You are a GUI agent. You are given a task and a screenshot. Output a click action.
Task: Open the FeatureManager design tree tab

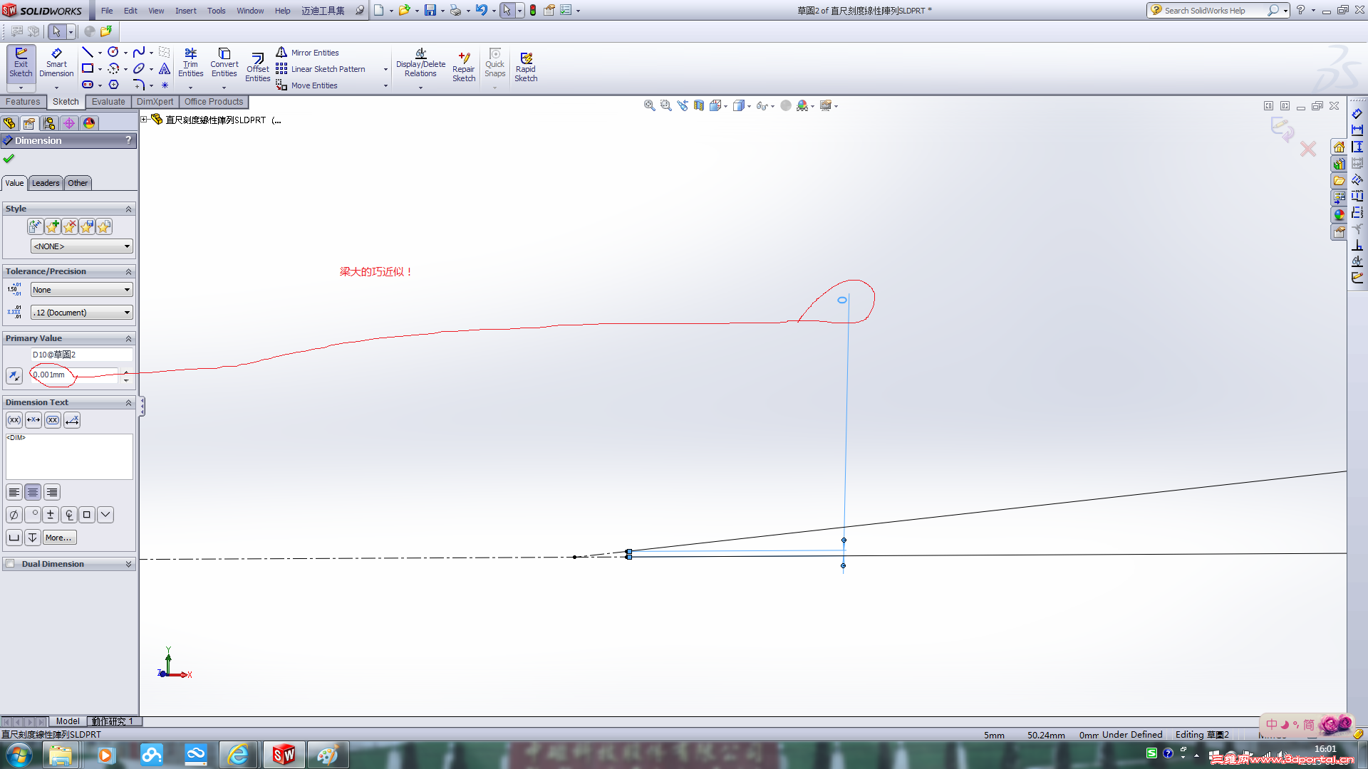[9, 123]
